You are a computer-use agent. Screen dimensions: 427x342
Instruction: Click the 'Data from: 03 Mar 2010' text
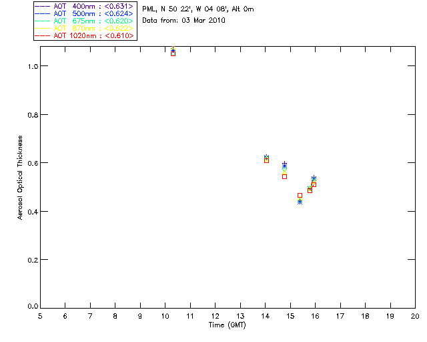184,20
